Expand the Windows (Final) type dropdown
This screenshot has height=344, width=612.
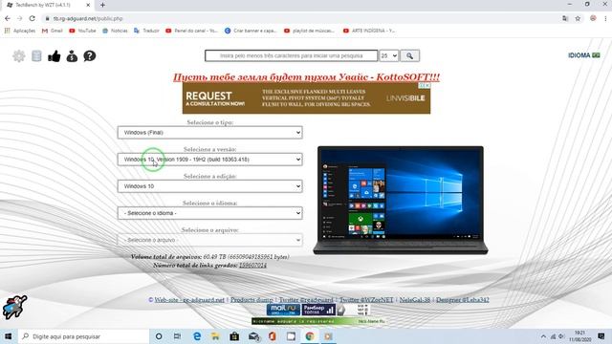(x=210, y=133)
